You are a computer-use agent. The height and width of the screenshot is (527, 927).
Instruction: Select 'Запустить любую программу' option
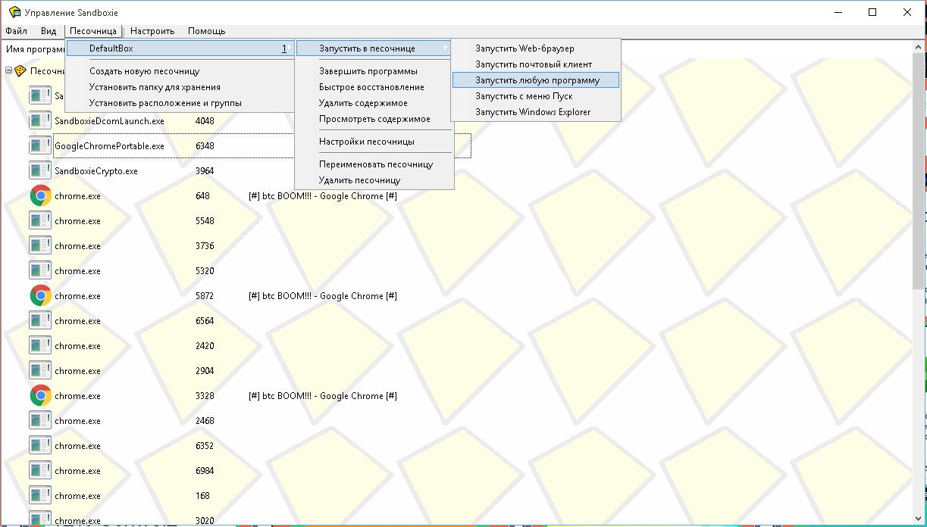[537, 80]
